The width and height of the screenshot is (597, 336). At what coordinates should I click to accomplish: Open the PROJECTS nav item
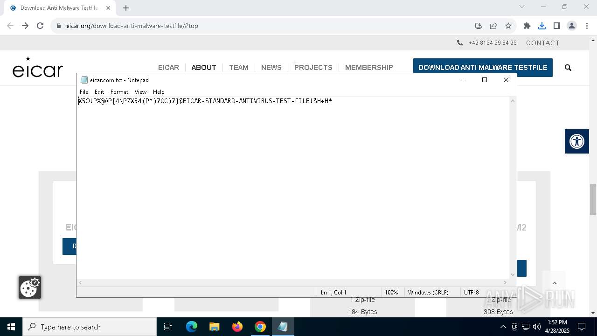click(x=313, y=68)
